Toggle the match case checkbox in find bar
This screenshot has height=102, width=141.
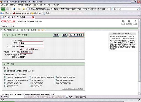(67, 97)
